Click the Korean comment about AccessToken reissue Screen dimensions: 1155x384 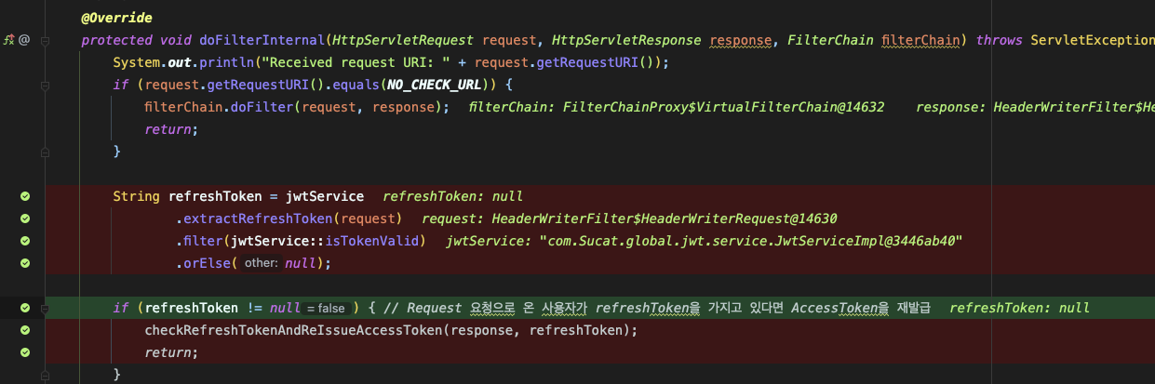pos(656,308)
